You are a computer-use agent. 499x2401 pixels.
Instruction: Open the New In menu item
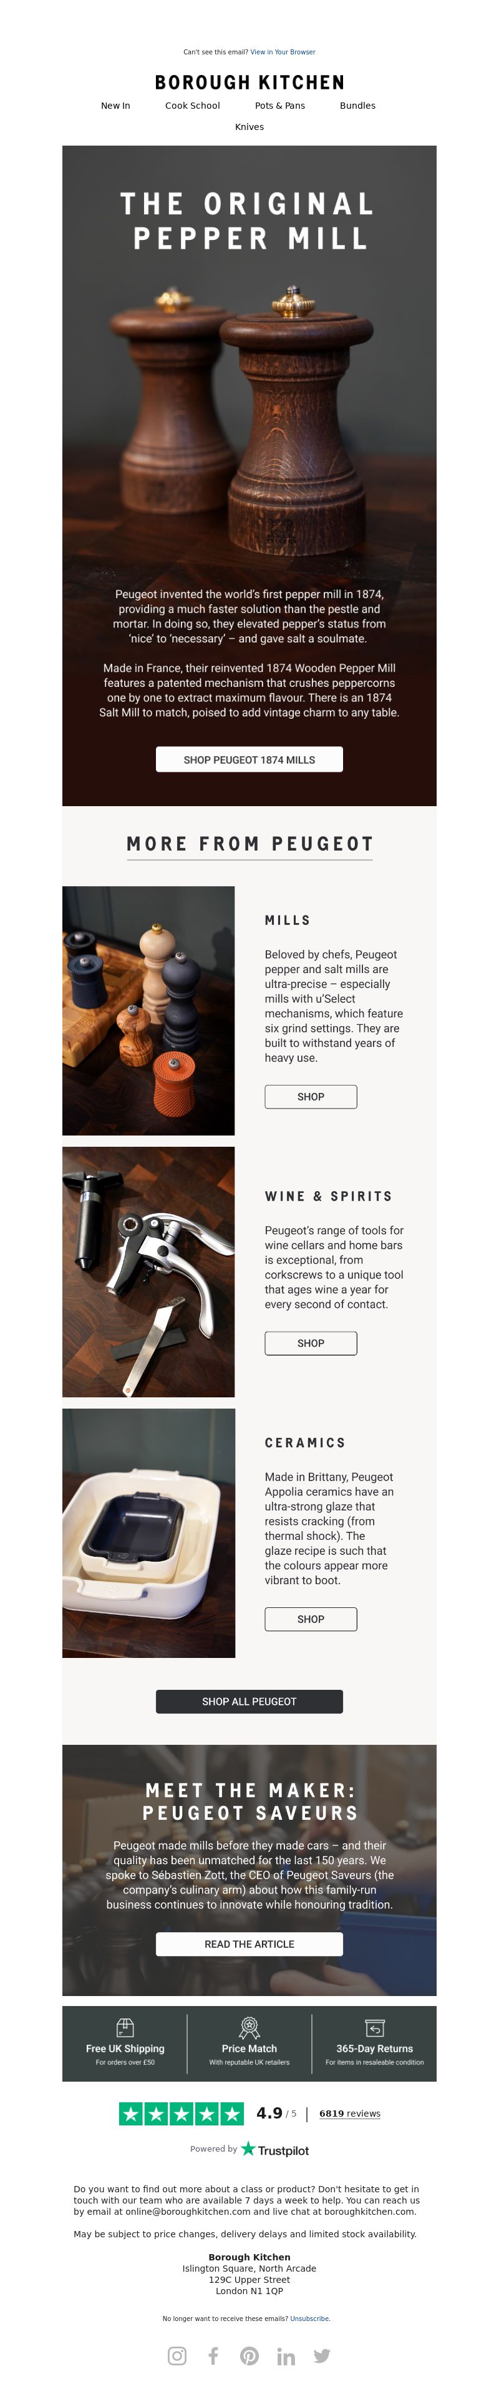[x=115, y=106]
